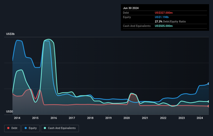Viewport: 213px width, 136px height.
Task: Click the 2018 x-axis label
Action: click(x=90, y=118)
